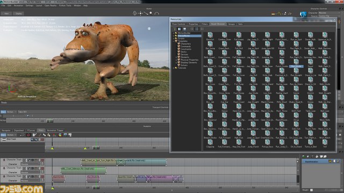Expand the Physical Properties tree node

(176, 60)
